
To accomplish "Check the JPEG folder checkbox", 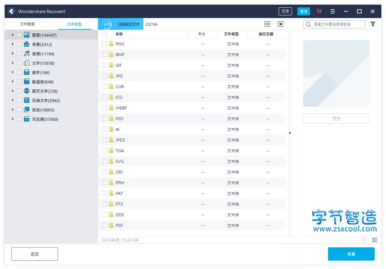I will tap(105, 140).
